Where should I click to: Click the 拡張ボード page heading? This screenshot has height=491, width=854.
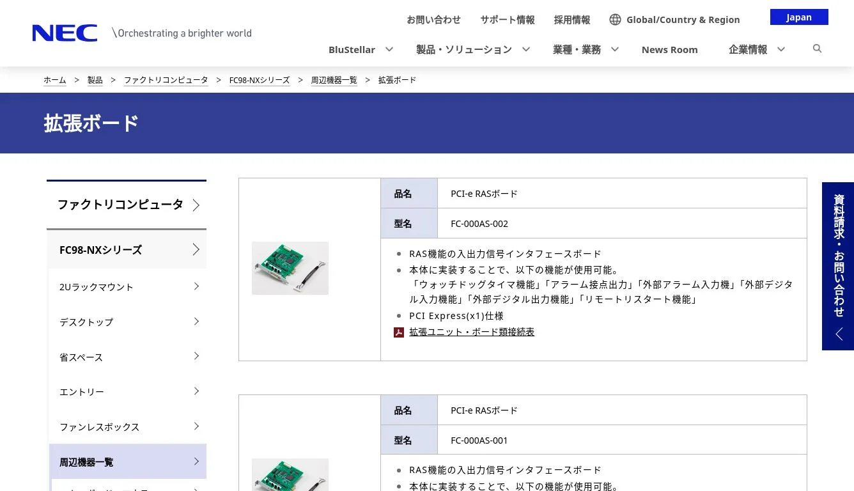(91, 123)
